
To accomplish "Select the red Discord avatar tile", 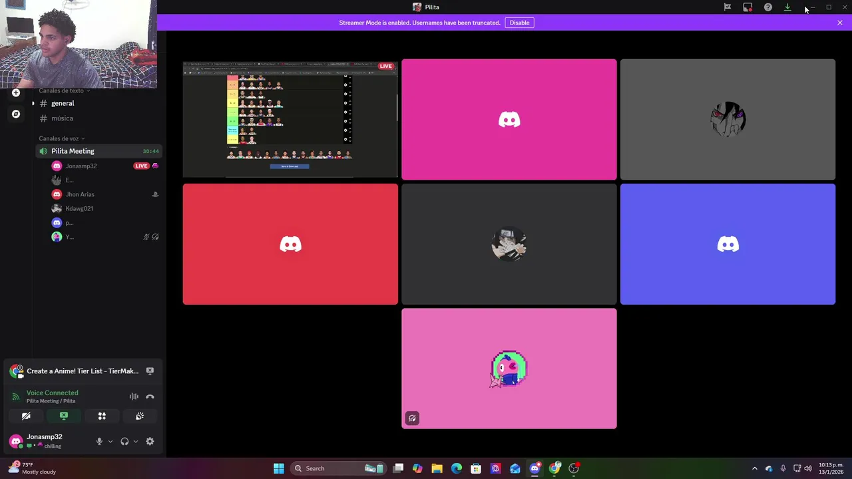I will [290, 244].
